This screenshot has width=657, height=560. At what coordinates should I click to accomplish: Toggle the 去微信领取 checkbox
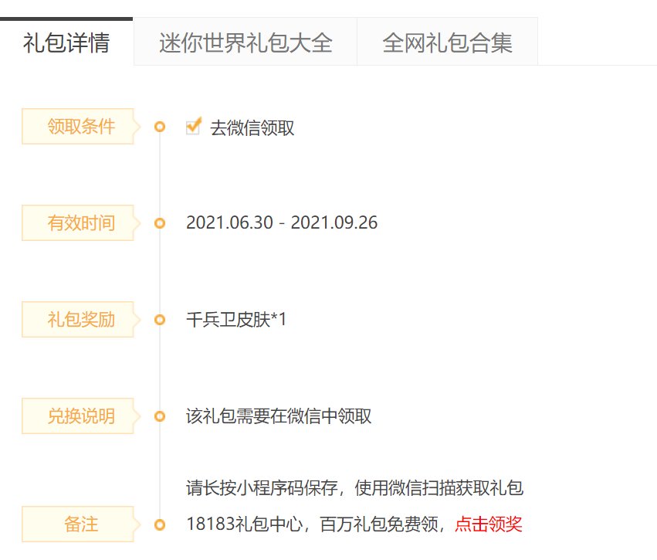[193, 126]
